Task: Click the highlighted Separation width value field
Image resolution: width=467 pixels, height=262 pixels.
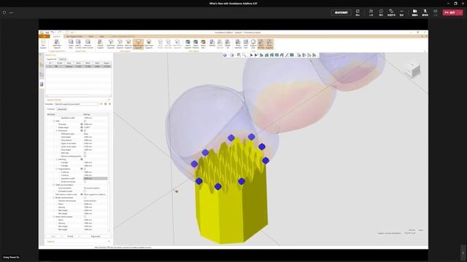Action: (96, 178)
